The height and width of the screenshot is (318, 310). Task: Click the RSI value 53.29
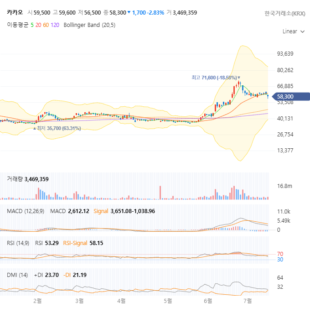click(x=52, y=243)
